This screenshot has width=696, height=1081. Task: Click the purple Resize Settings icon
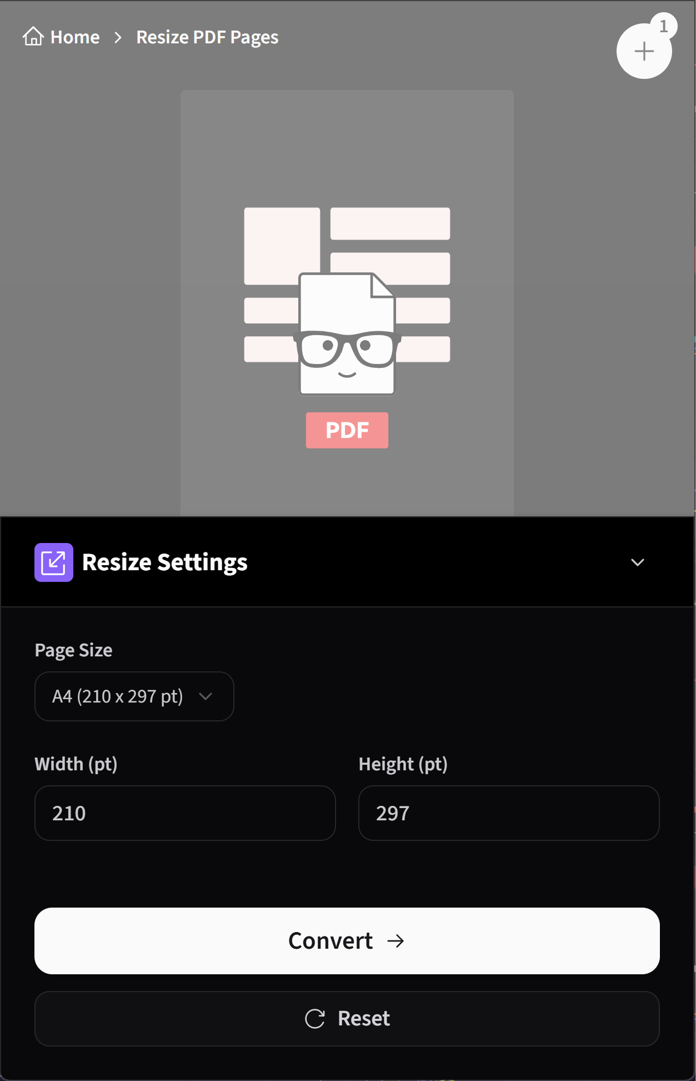(x=54, y=562)
